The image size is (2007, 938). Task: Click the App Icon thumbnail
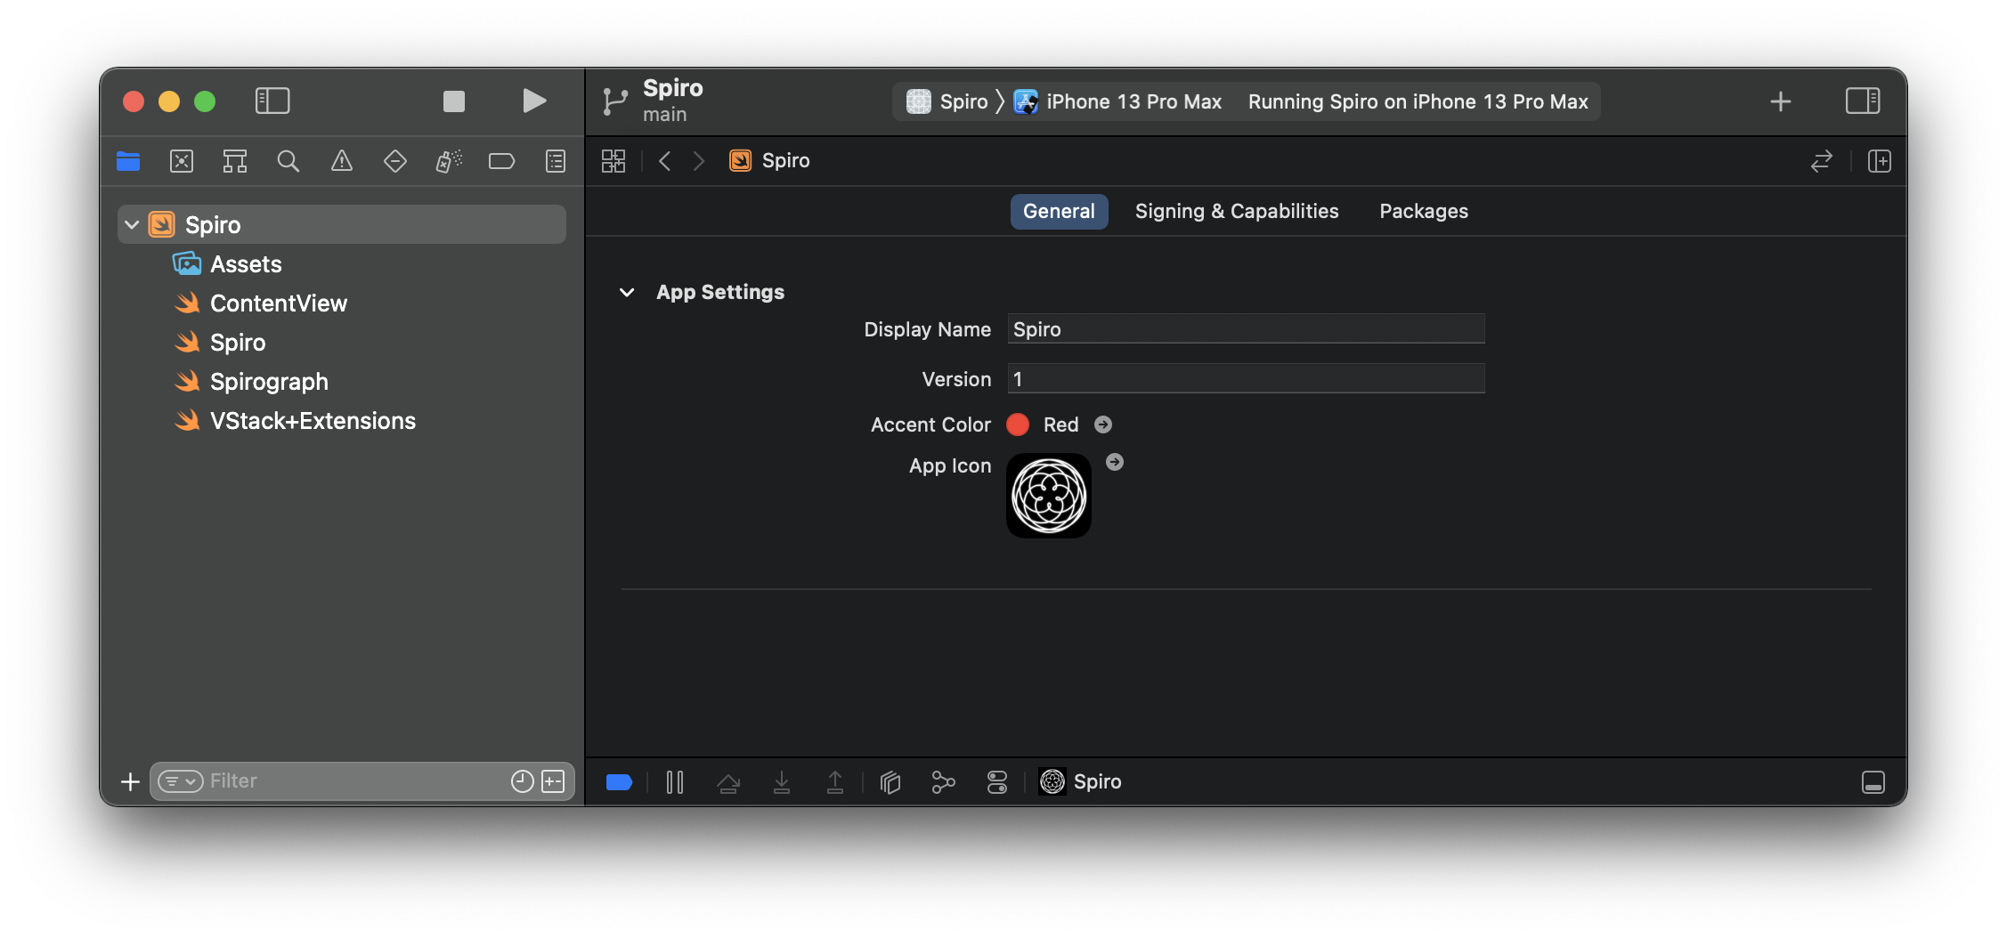pyautogui.click(x=1049, y=496)
